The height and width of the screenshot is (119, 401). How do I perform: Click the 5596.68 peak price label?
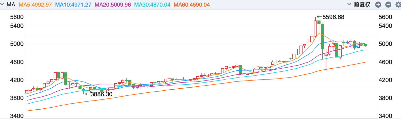pos(333,17)
